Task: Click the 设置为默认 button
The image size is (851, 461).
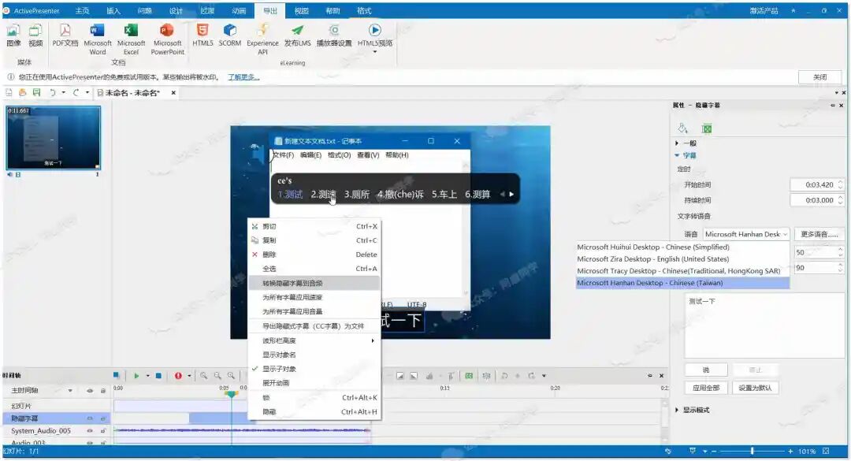Action: (755, 389)
